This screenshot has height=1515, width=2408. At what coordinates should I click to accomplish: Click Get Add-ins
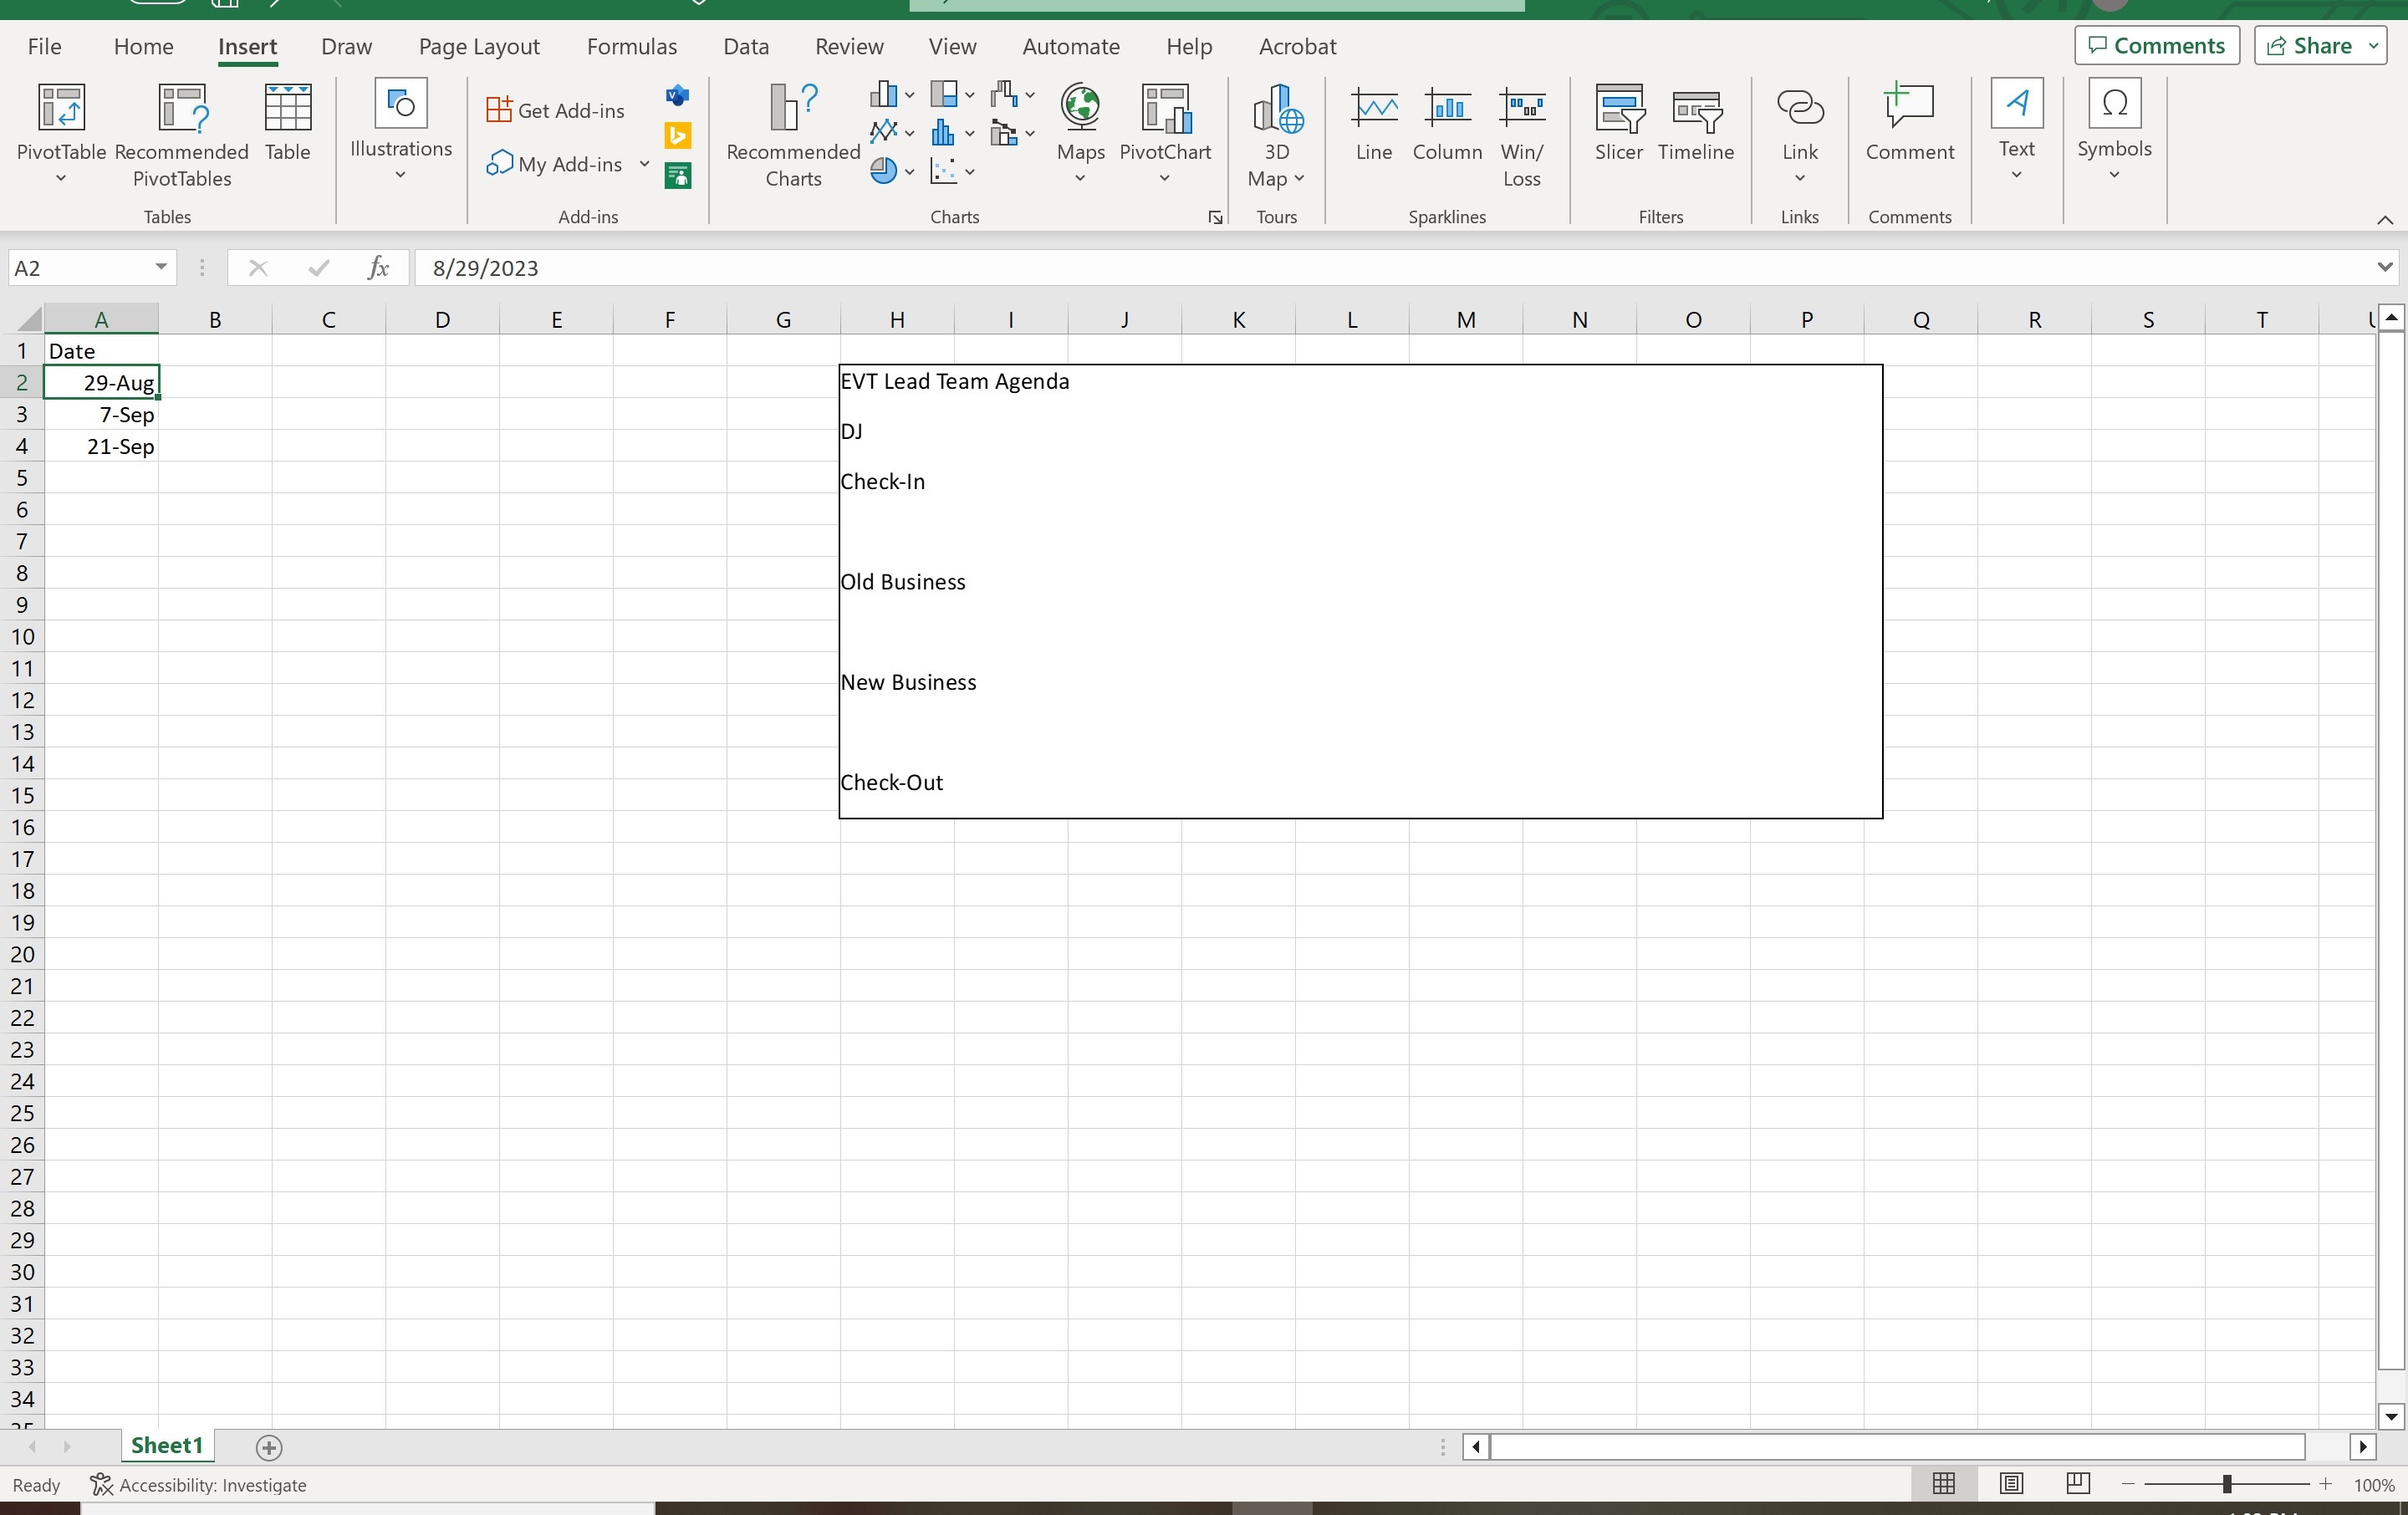[555, 110]
